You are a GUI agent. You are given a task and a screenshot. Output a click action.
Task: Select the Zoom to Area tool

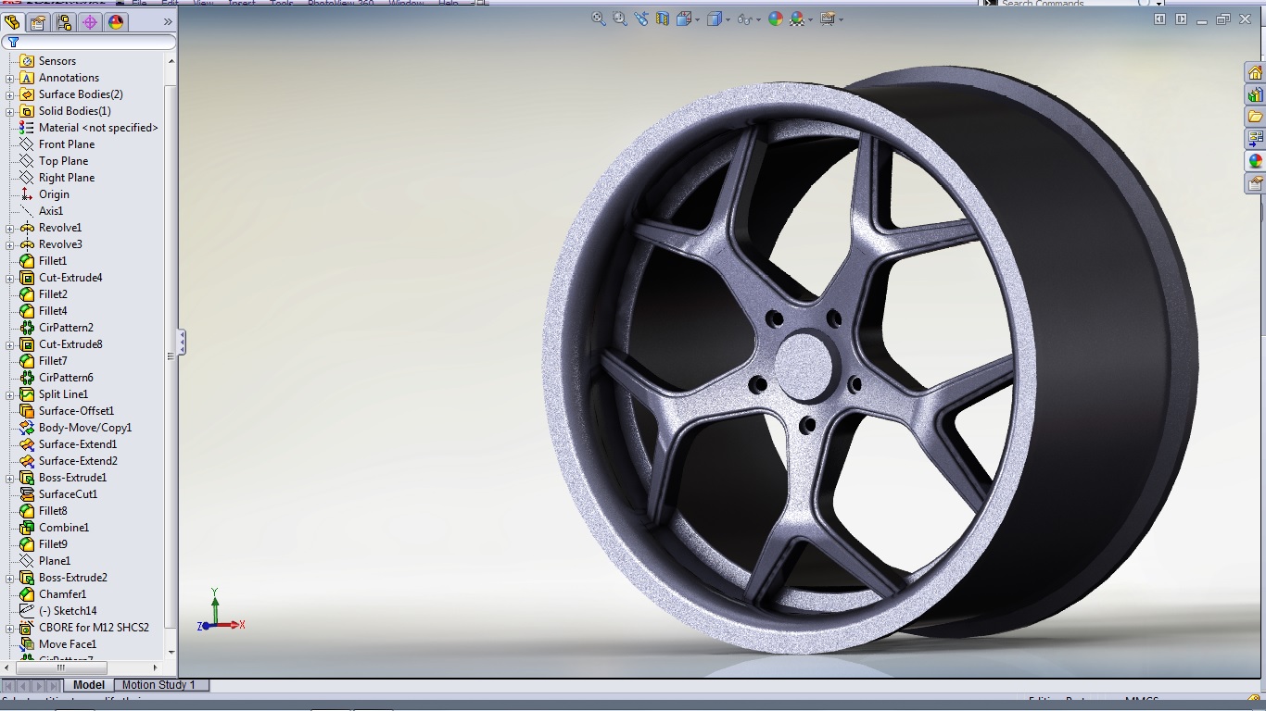pyautogui.click(x=620, y=19)
